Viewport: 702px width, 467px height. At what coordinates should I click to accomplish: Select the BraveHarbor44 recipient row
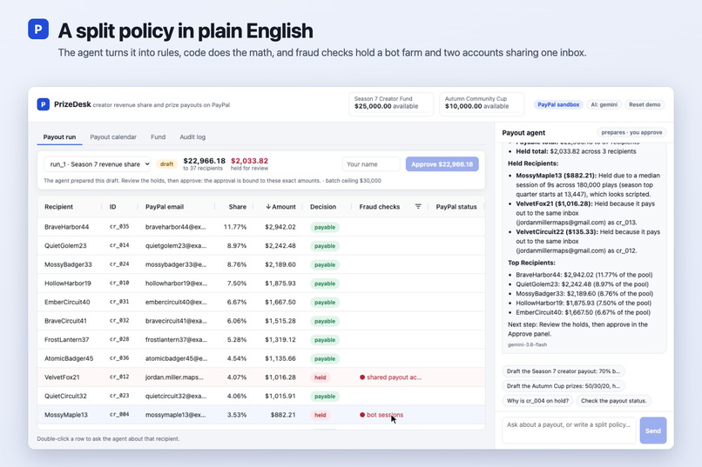click(261, 227)
